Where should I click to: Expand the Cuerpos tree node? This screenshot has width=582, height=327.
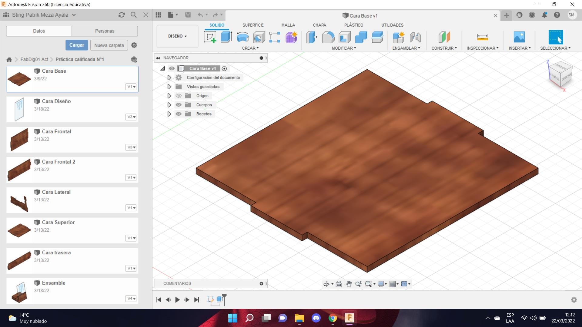coord(169,105)
